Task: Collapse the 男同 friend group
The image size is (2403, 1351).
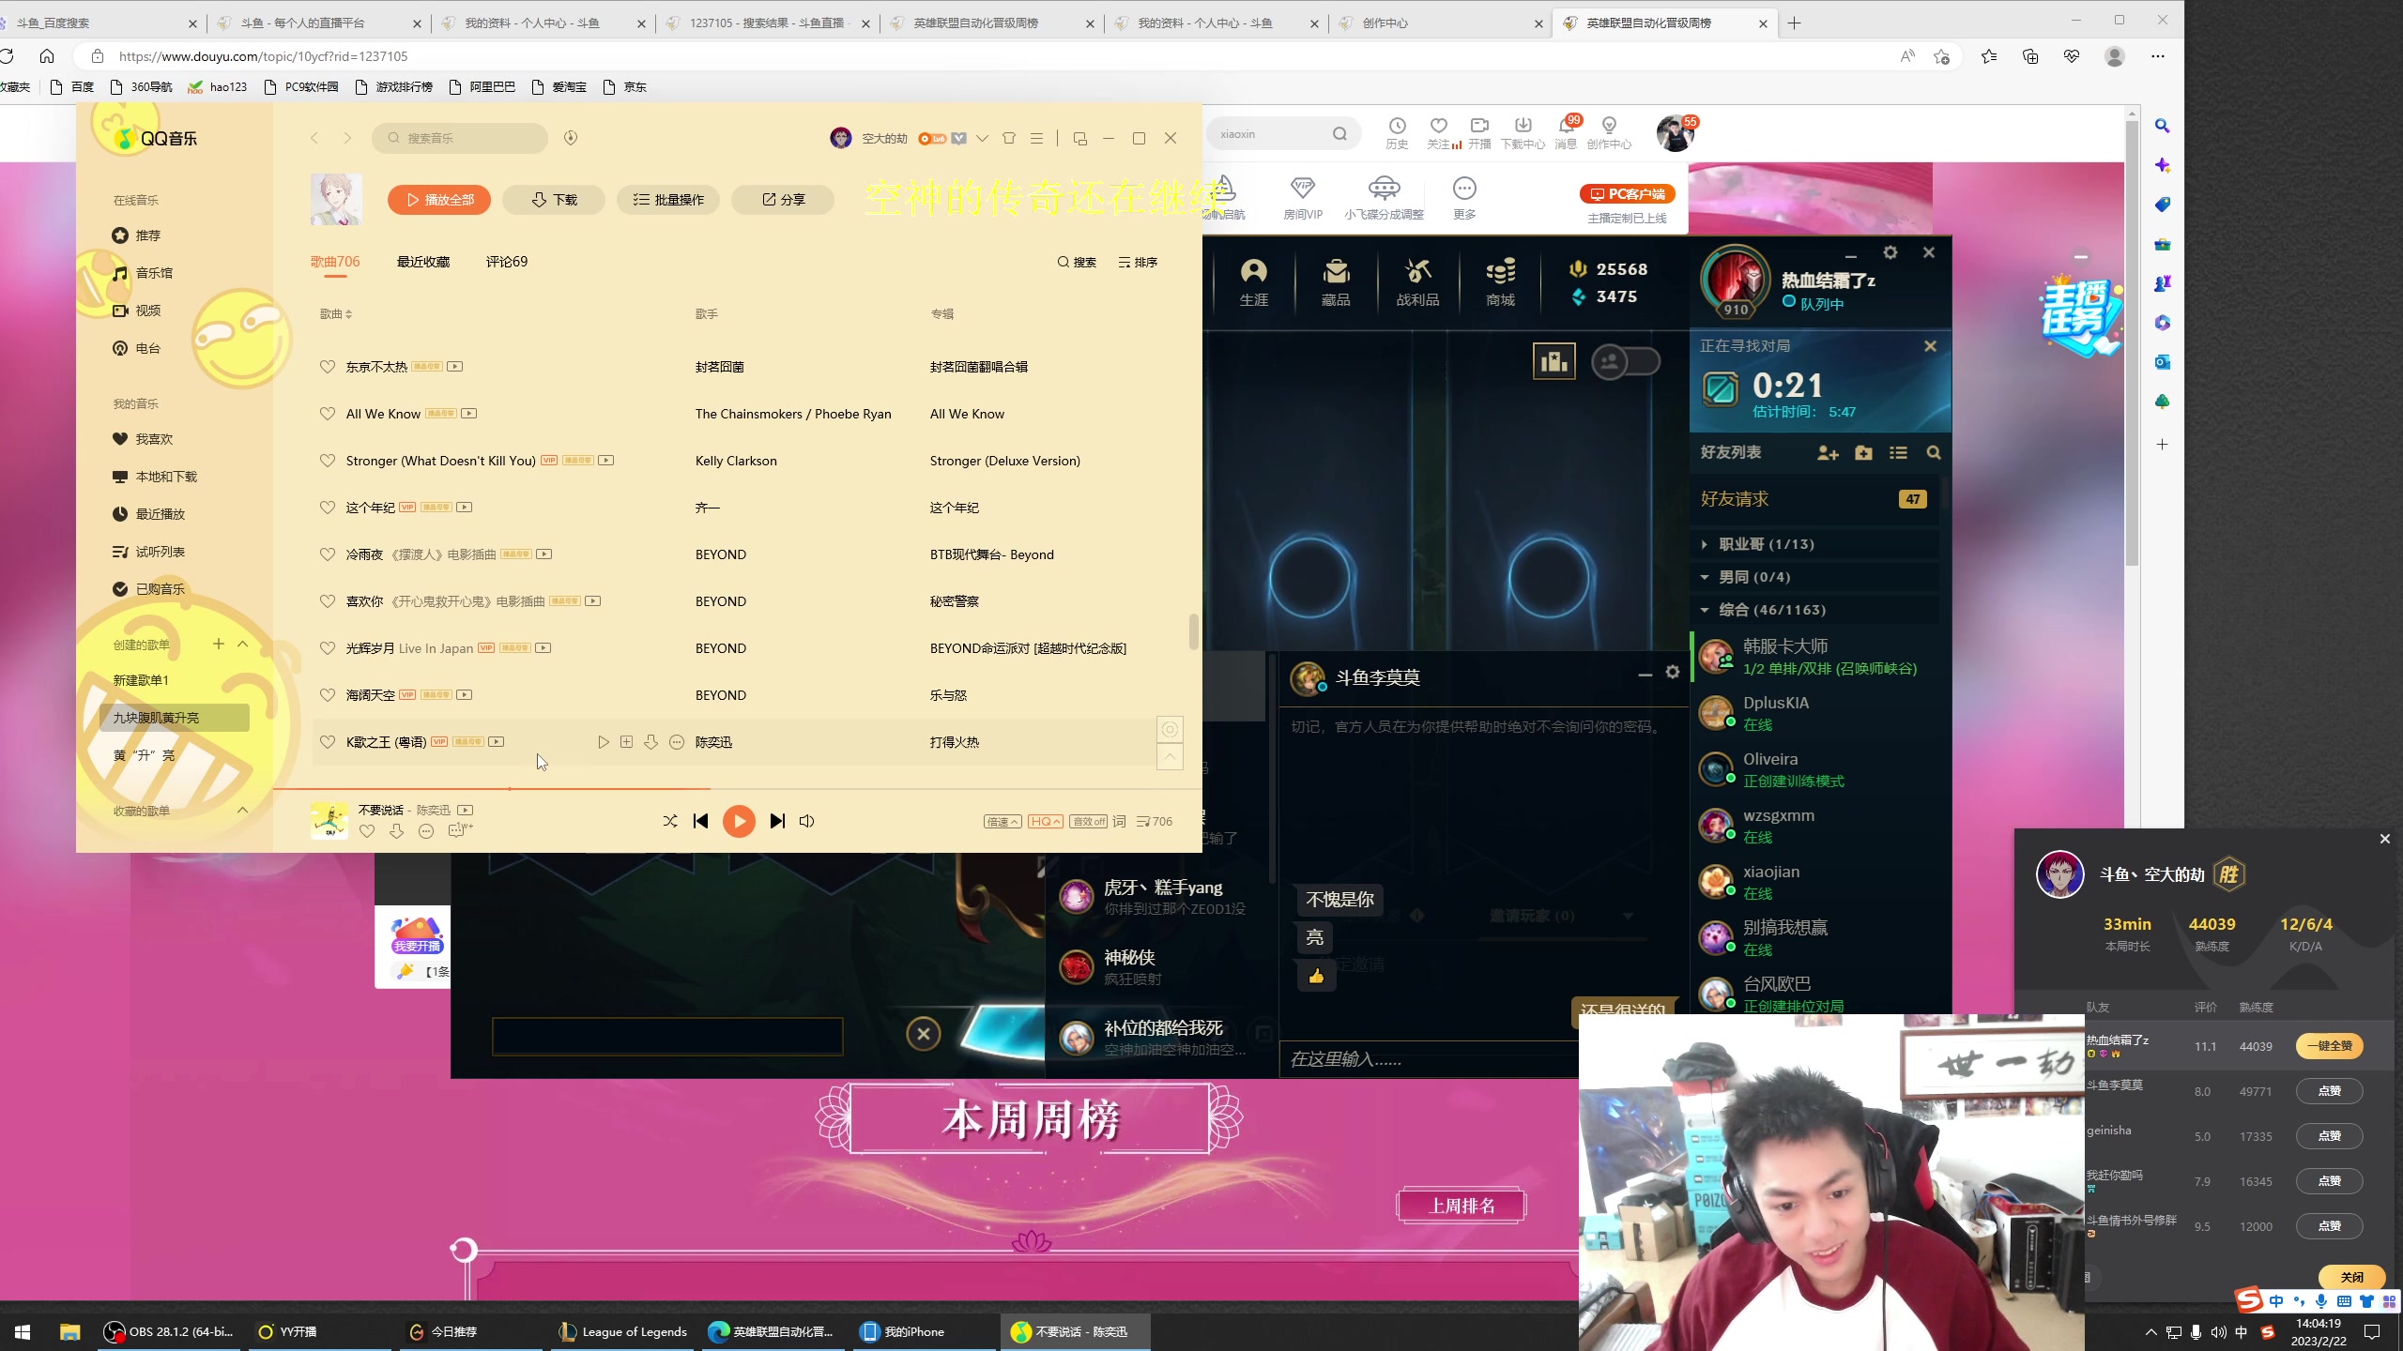Action: coord(1814,577)
